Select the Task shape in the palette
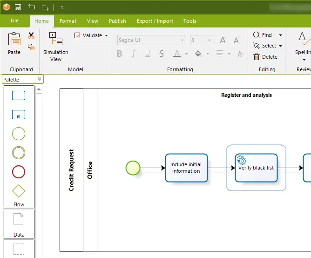The image size is (311, 258). pyautogui.click(x=19, y=95)
